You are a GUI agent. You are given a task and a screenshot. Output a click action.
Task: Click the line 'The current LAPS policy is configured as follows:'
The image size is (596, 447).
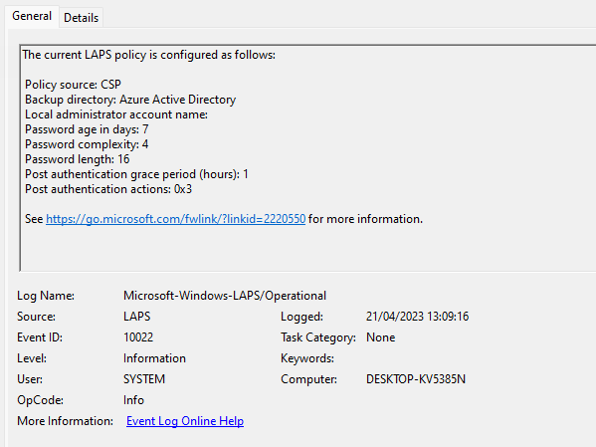[x=149, y=55]
